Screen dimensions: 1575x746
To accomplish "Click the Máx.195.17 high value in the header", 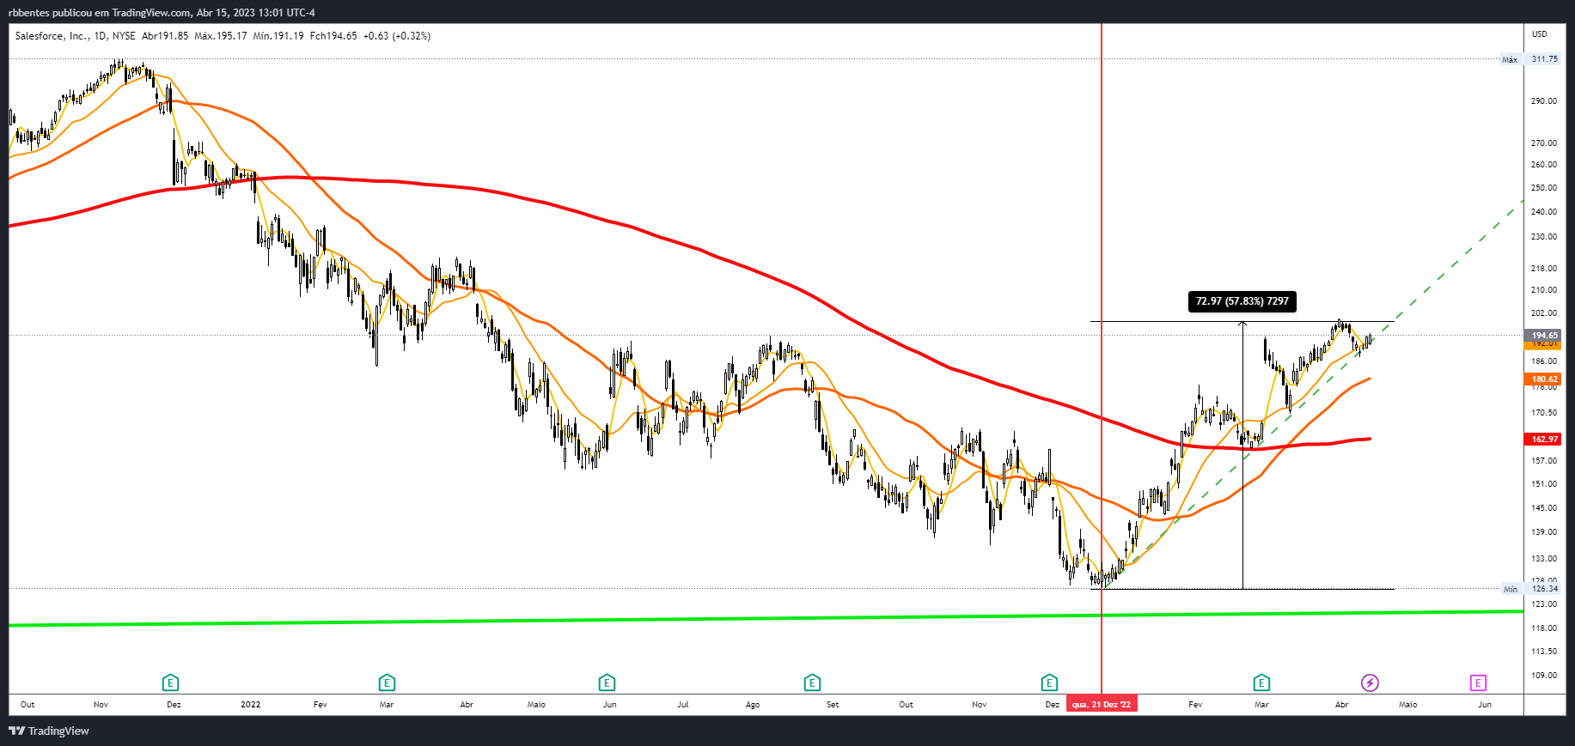I will click(221, 36).
